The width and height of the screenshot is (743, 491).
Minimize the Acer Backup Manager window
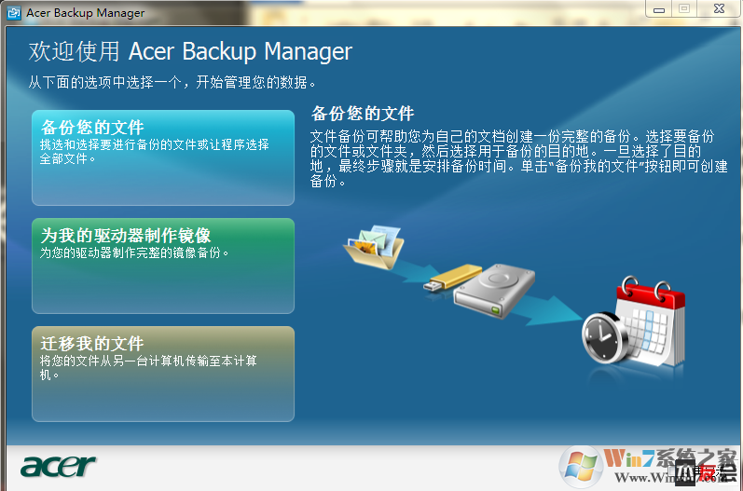[x=659, y=9]
